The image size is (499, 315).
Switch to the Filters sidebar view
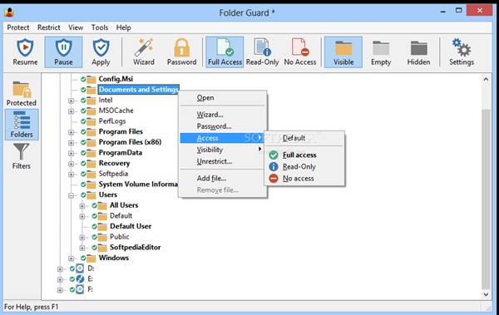(22, 156)
